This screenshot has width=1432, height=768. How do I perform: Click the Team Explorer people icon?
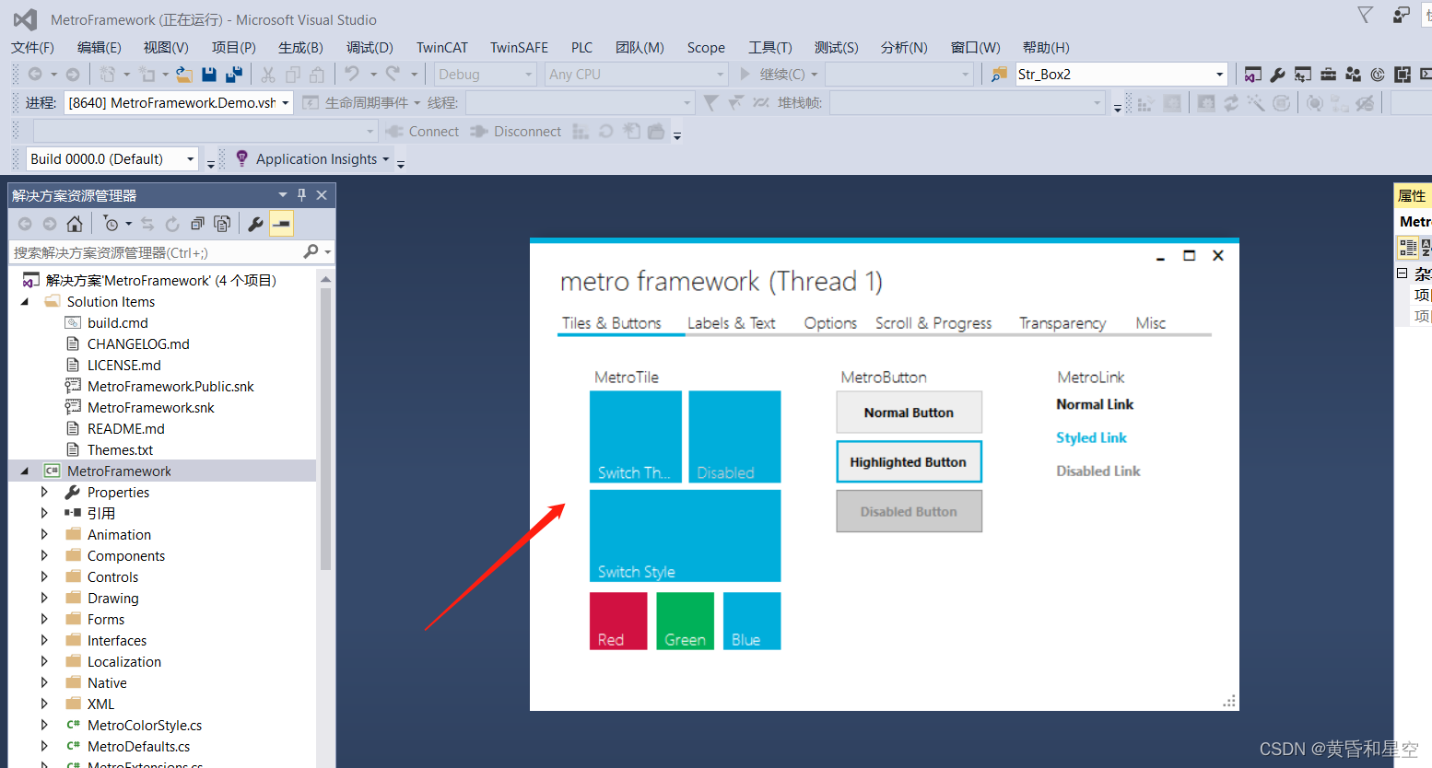[1353, 75]
